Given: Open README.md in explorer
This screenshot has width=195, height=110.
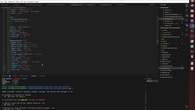Looking at the screenshot, I should 165,73.
